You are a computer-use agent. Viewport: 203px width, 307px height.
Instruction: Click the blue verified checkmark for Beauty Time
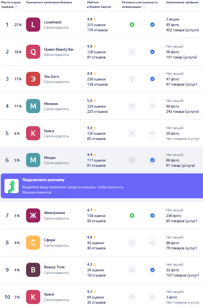click(x=152, y=270)
